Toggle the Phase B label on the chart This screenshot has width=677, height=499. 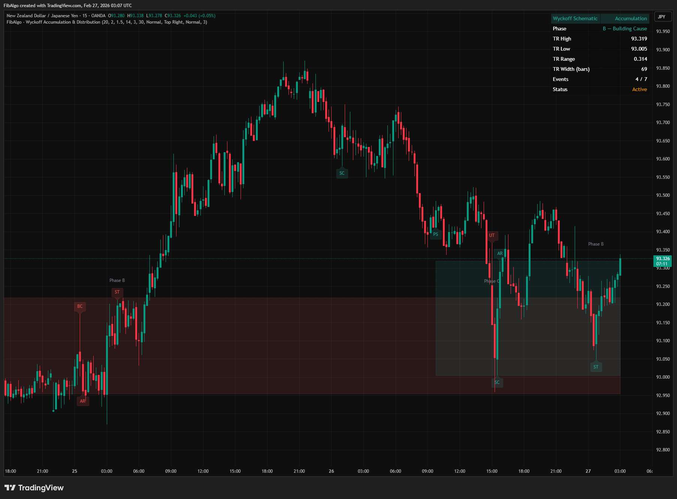click(x=117, y=280)
